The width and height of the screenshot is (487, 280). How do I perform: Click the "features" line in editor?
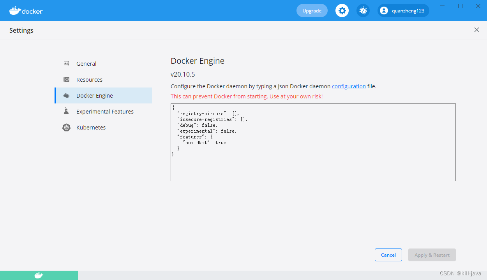(194, 137)
